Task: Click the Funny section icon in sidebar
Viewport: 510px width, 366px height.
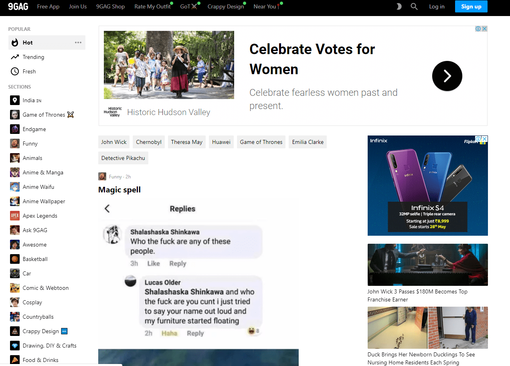Action: (x=15, y=144)
